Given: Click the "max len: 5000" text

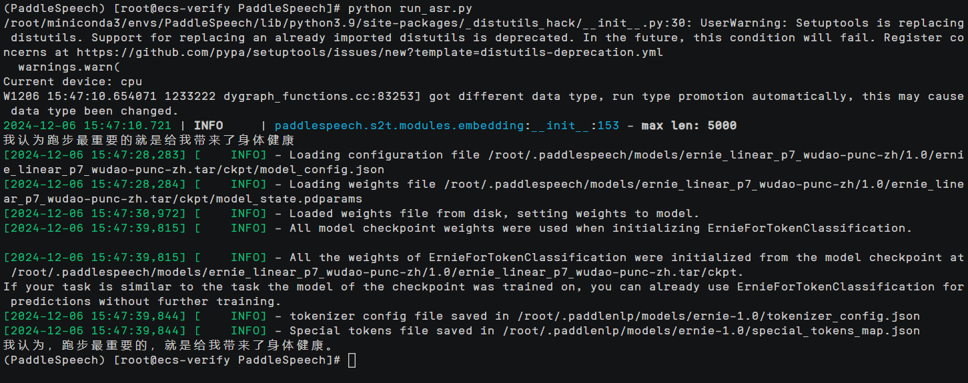Looking at the screenshot, I should [x=688, y=125].
